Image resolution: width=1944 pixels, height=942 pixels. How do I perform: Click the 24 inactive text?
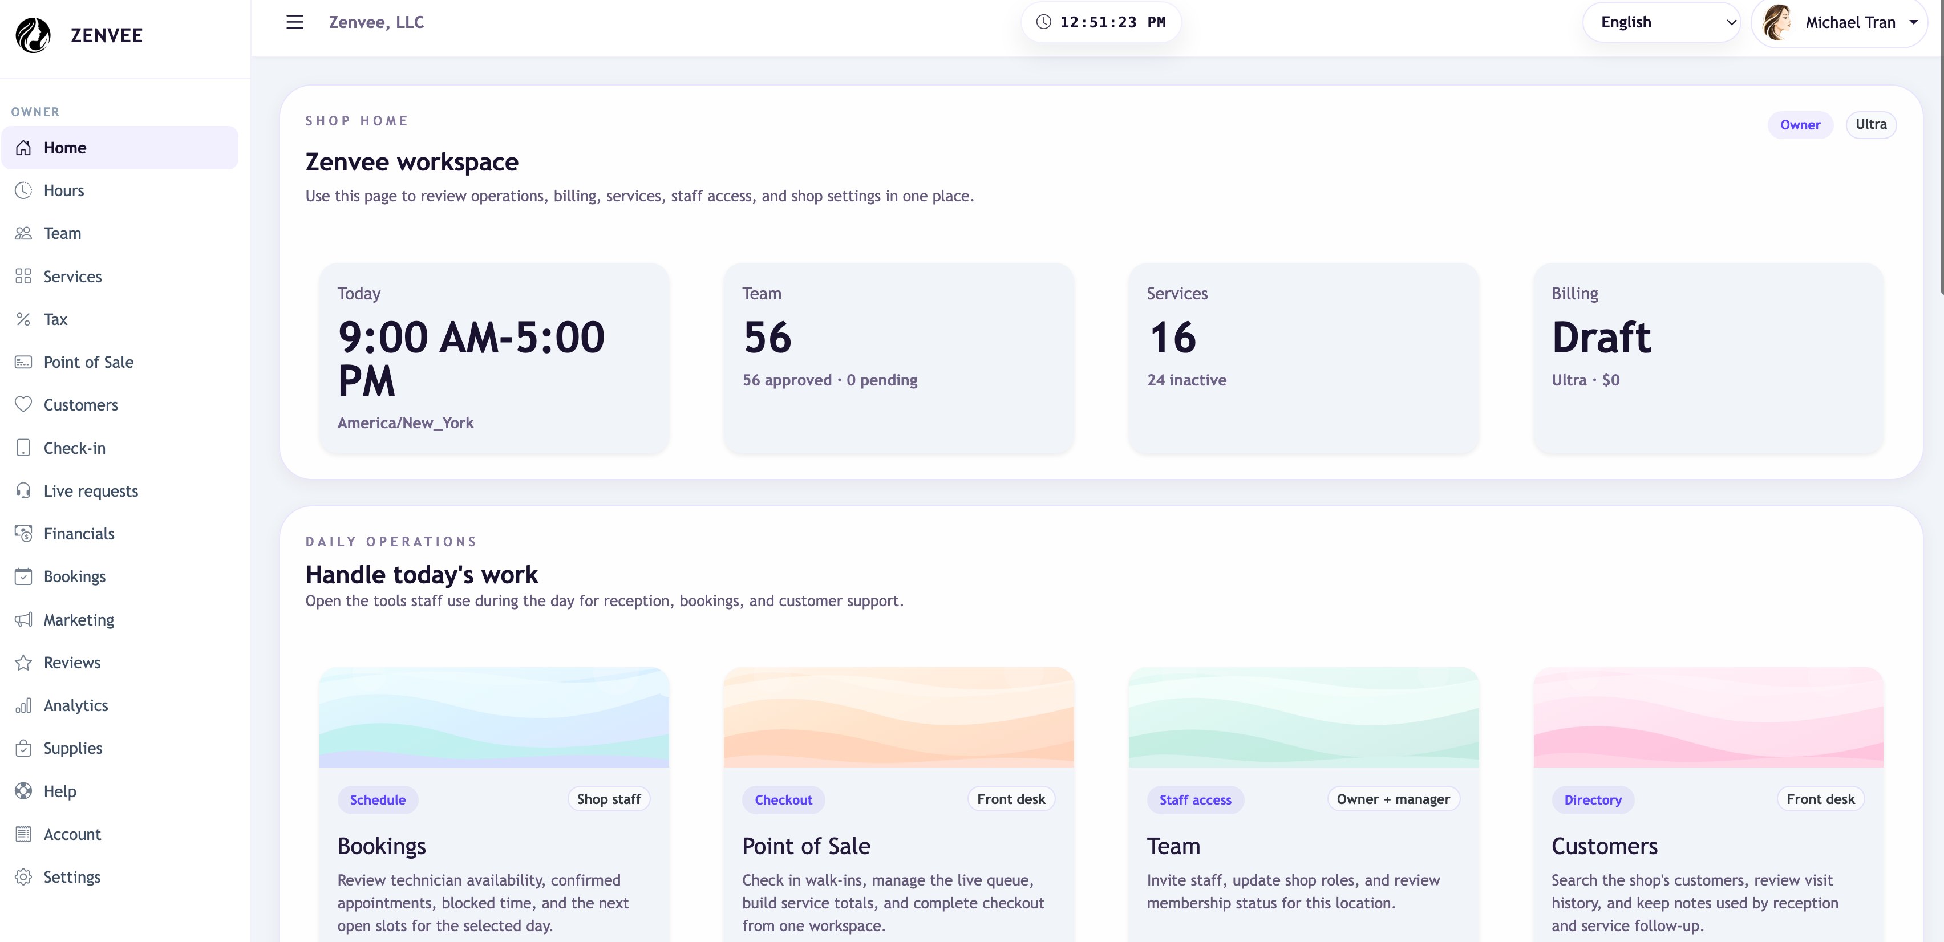(x=1186, y=380)
